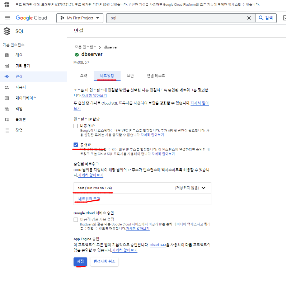The image size is (286, 303).
Task: Click the SQL stacked-layers product icon
Action: coord(7,31)
